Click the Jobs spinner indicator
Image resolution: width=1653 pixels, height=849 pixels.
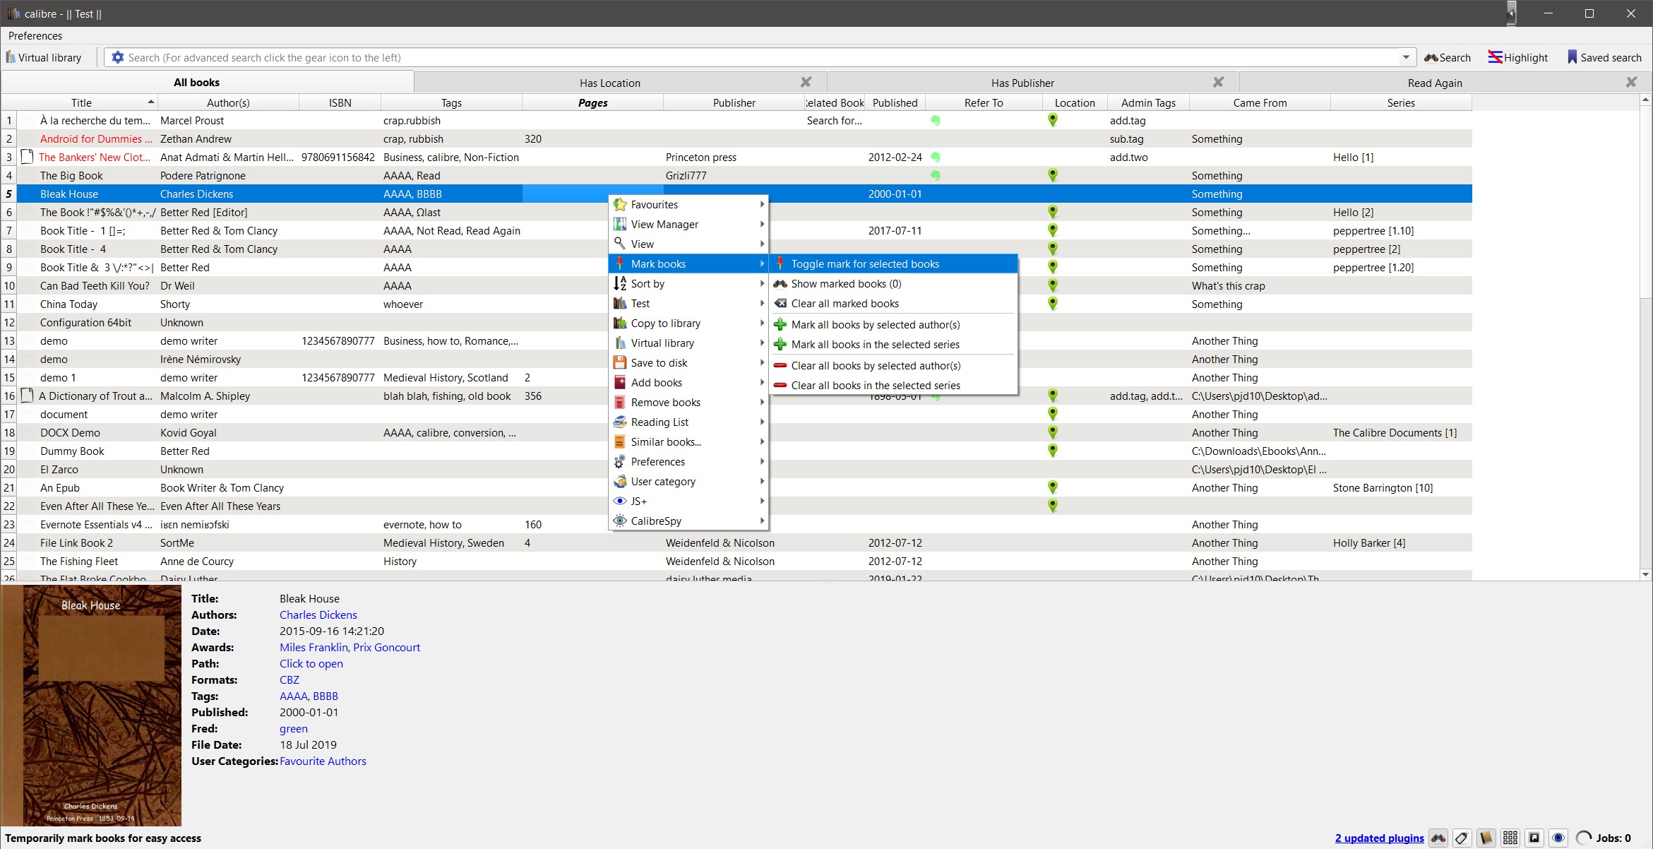point(1584,838)
